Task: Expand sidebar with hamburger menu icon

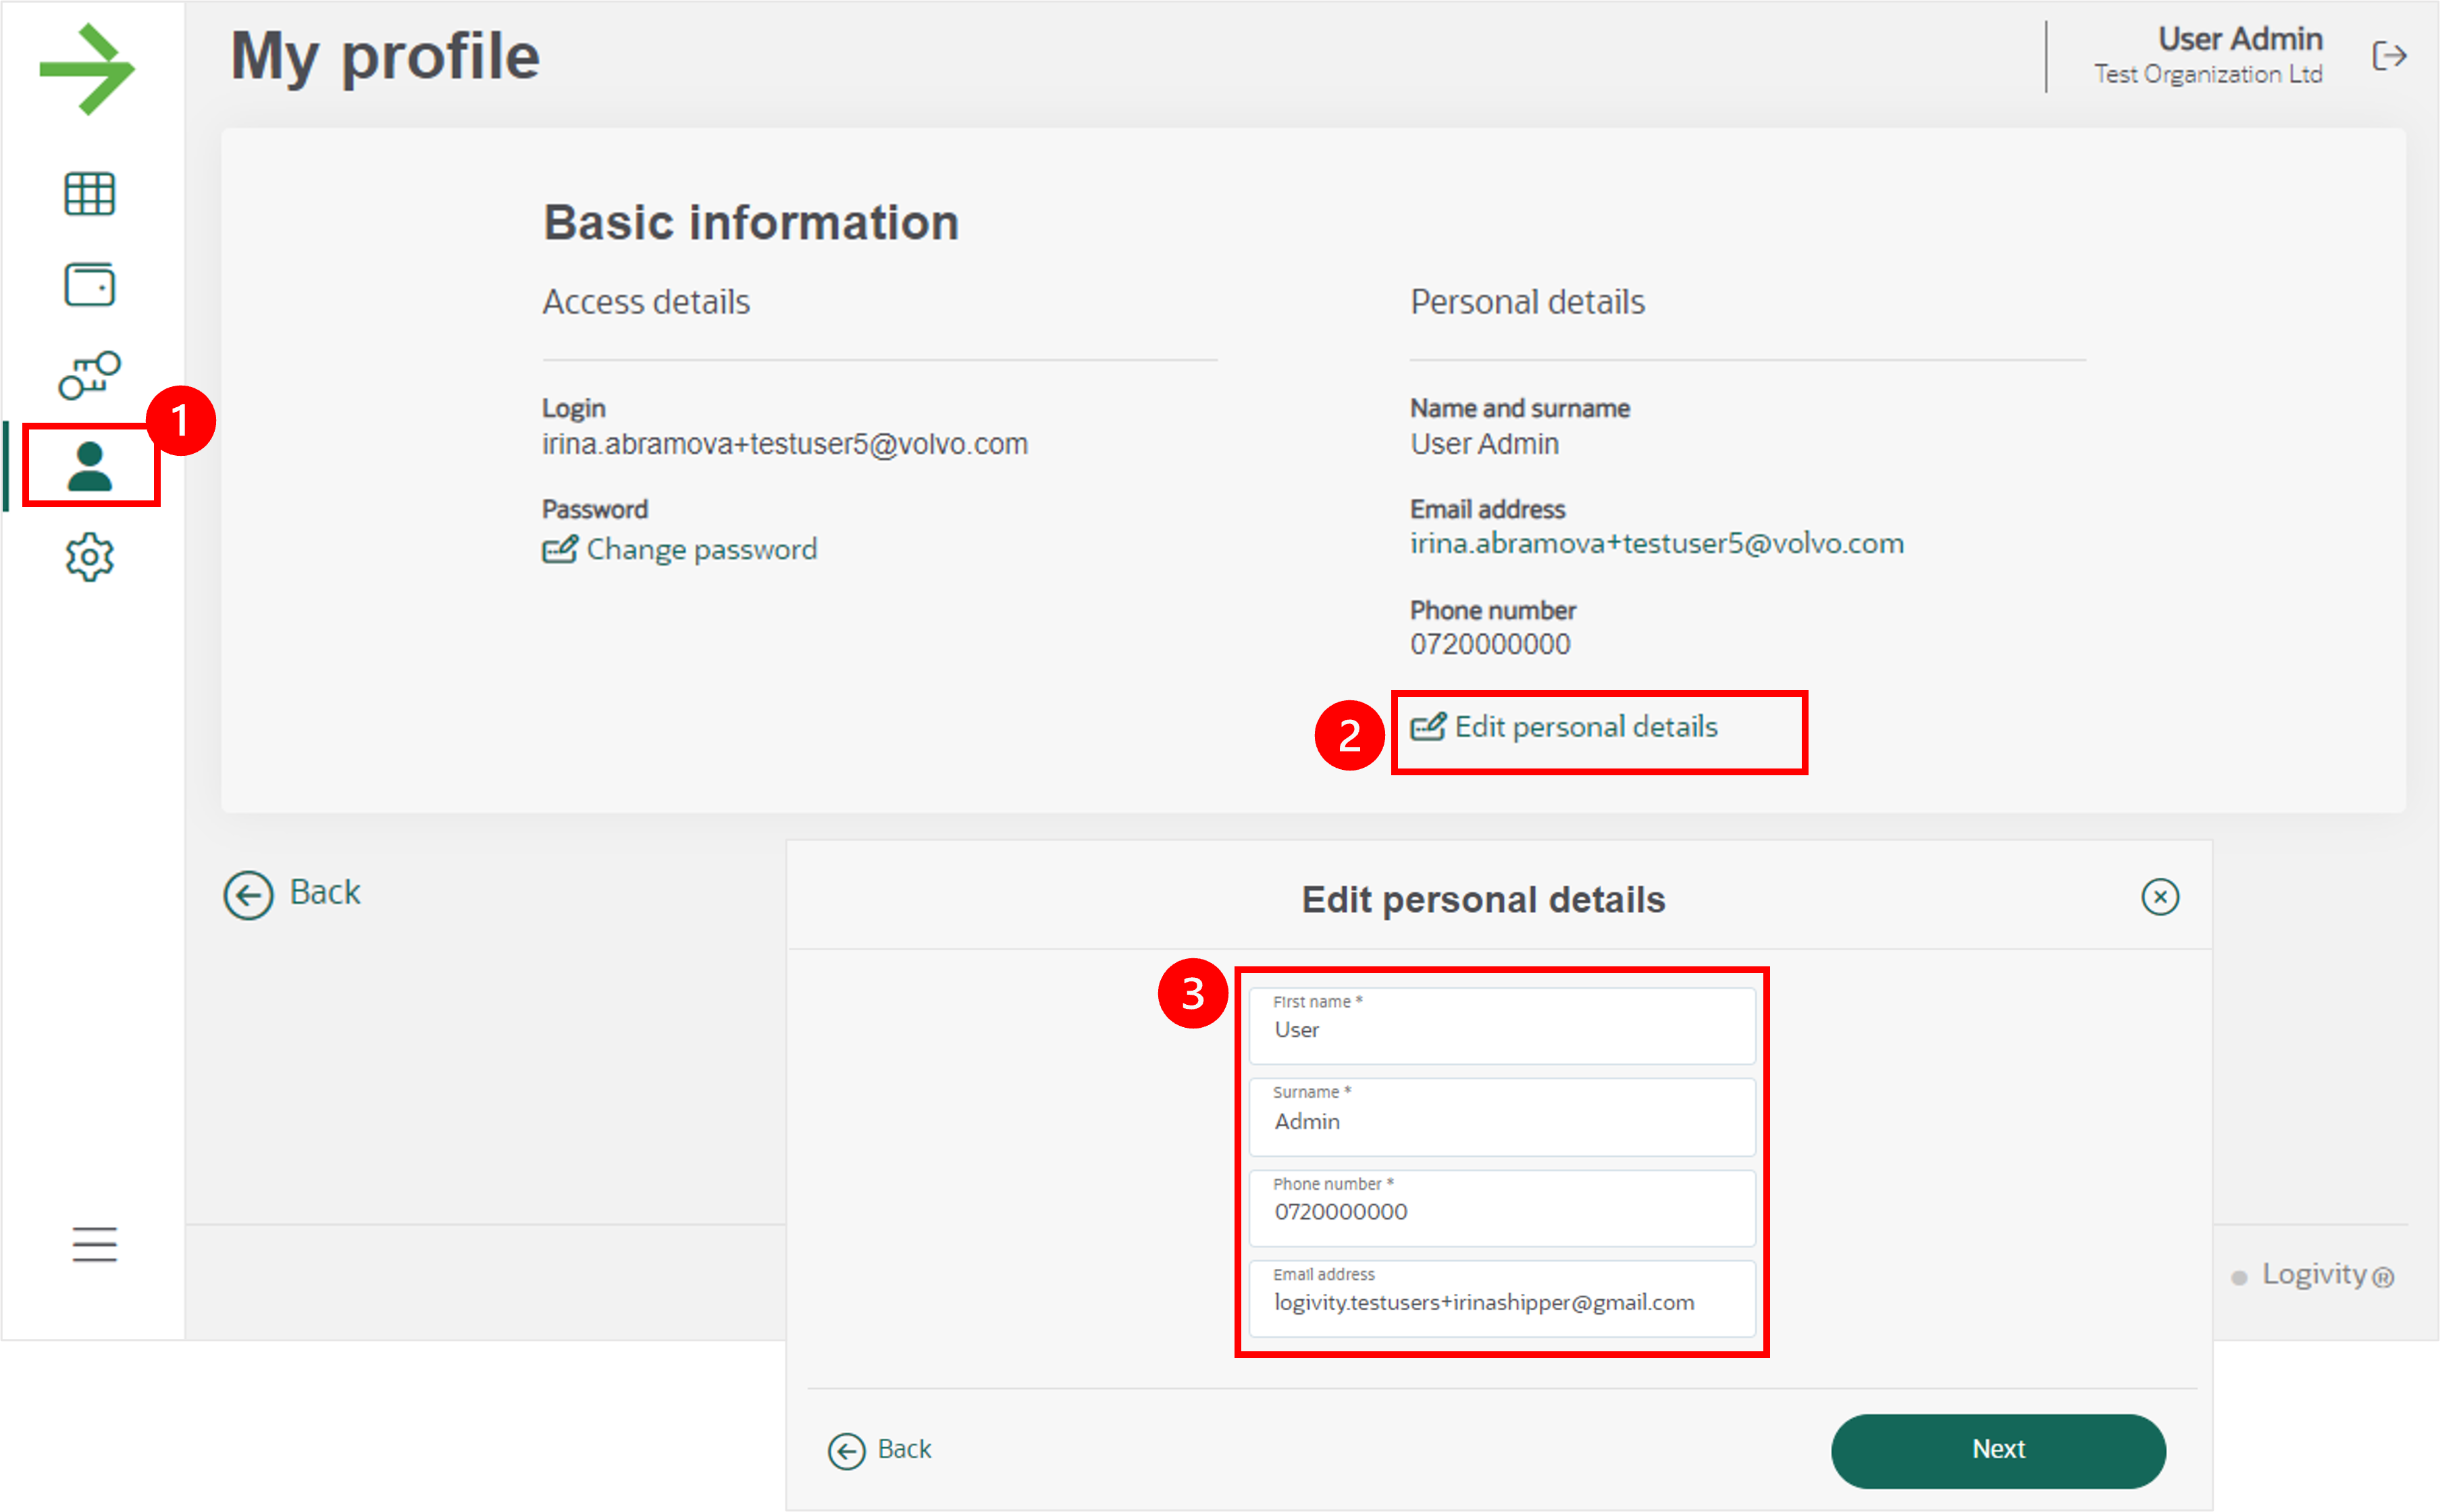Action: click(94, 1244)
